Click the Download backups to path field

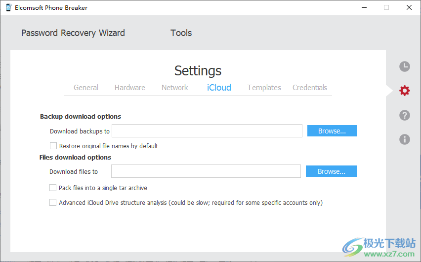pyautogui.click(x=207, y=131)
